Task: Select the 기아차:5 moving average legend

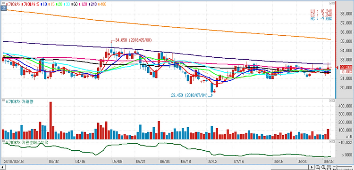Action: pos(31,4)
